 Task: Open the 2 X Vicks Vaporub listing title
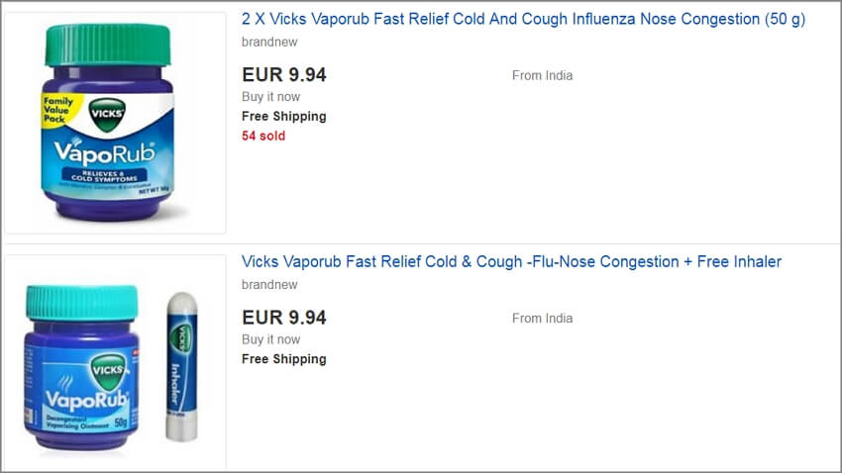click(x=523, y=20)
